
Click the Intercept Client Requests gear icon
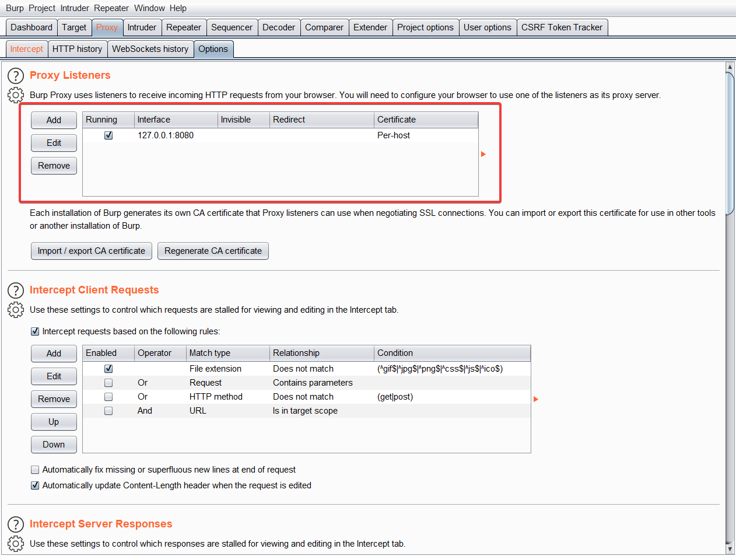16,310
